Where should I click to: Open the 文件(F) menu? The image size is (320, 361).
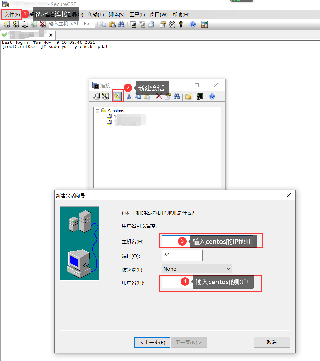point(12,15)
